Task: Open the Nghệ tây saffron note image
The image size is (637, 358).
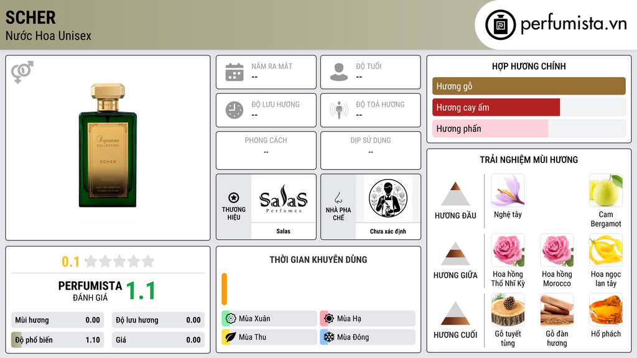Action: (508, 190)
